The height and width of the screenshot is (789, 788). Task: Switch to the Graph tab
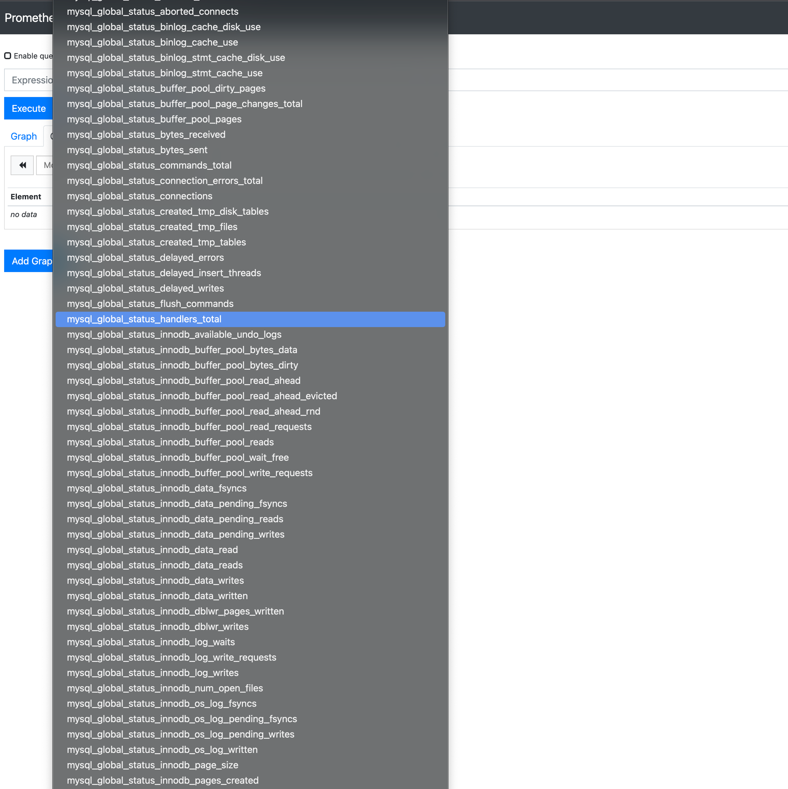pos(23,136)
